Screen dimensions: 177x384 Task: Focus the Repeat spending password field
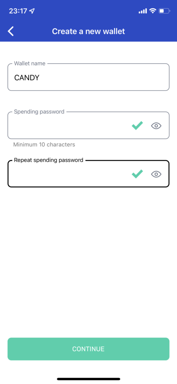coord(88,174)
